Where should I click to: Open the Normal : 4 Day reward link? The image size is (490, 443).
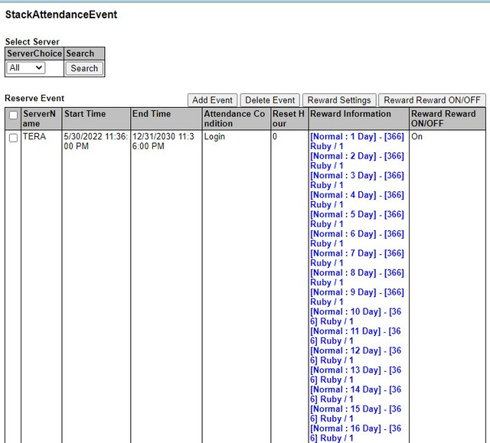pos(357,200)
